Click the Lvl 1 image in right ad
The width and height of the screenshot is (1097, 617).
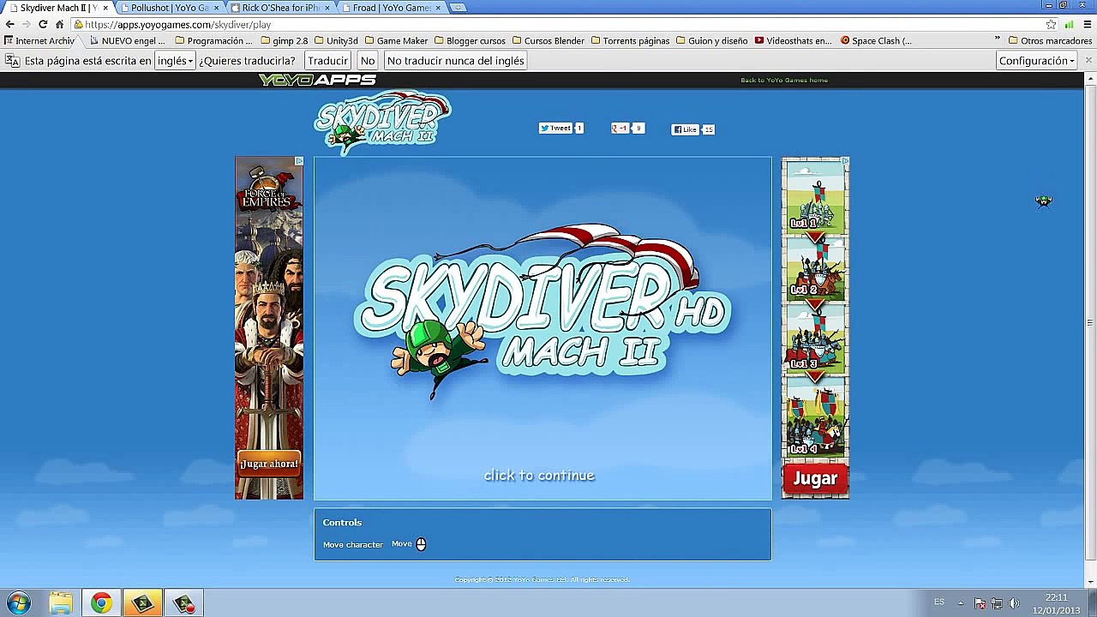[x=815, y=196]
